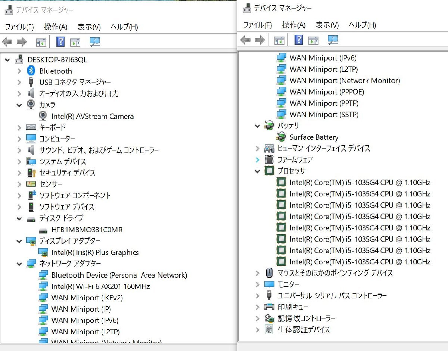Screen dimensions: 448x351
Task: Click the セキュリティ デバイス key icon
Action: click(x=31, y=173)
